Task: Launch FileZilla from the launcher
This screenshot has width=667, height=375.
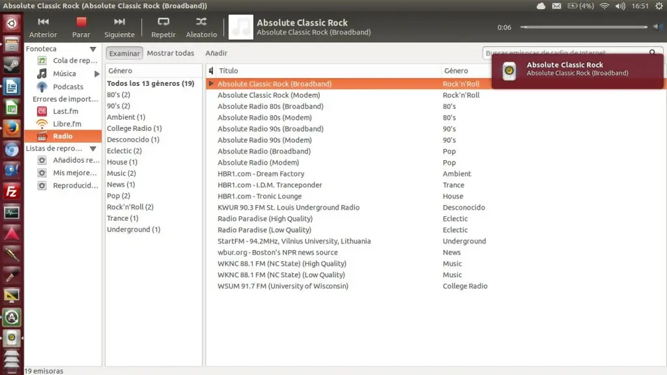Action: 12,192
